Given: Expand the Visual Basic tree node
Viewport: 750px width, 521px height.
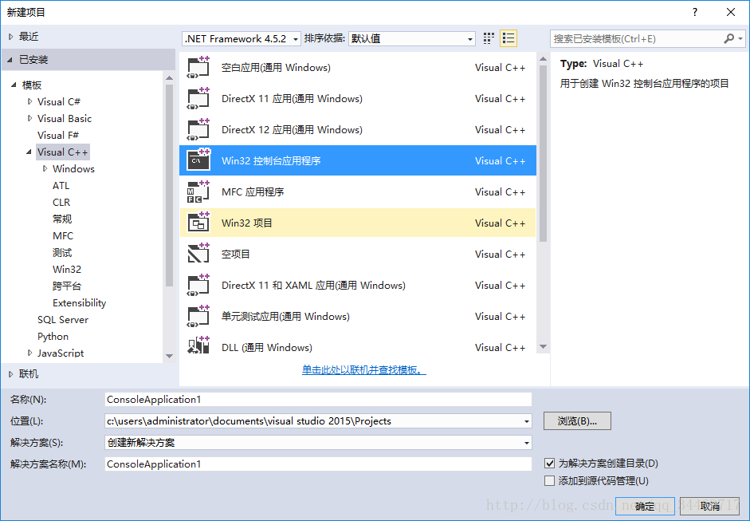Looking at the screenshot, I should tap(29, 118).
